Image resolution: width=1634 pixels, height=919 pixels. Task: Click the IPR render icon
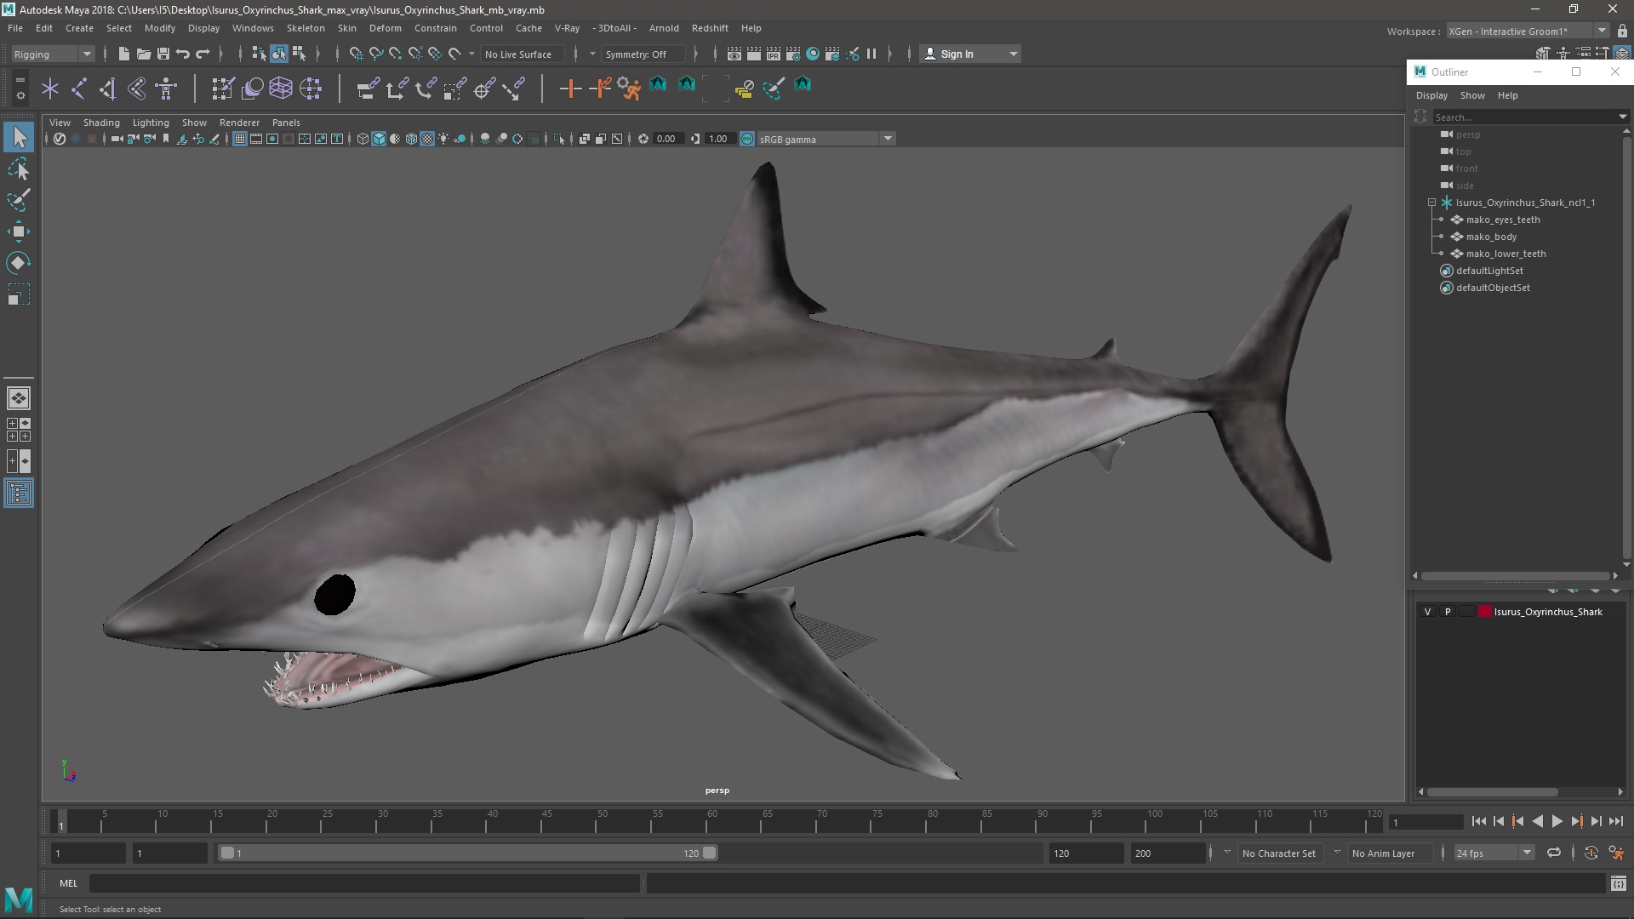[x=774, y=54]
